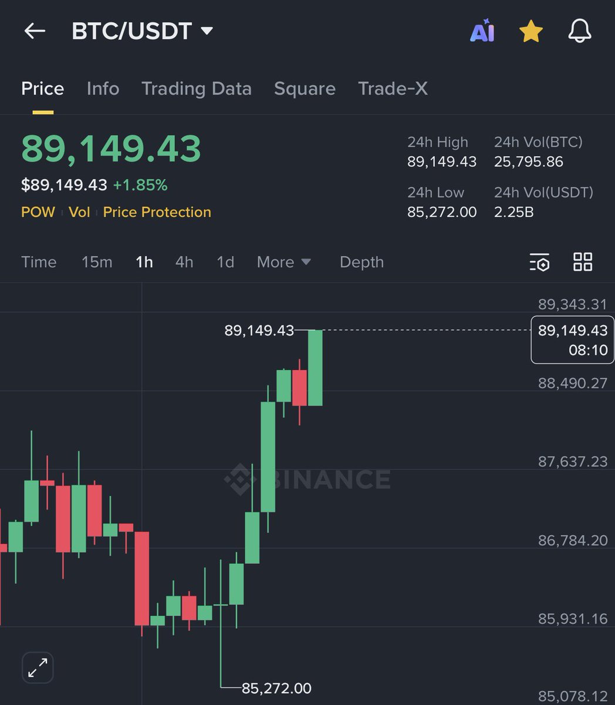The image size is (615, 705).
Task: Open the Square tab
Action: click(305, 89)
